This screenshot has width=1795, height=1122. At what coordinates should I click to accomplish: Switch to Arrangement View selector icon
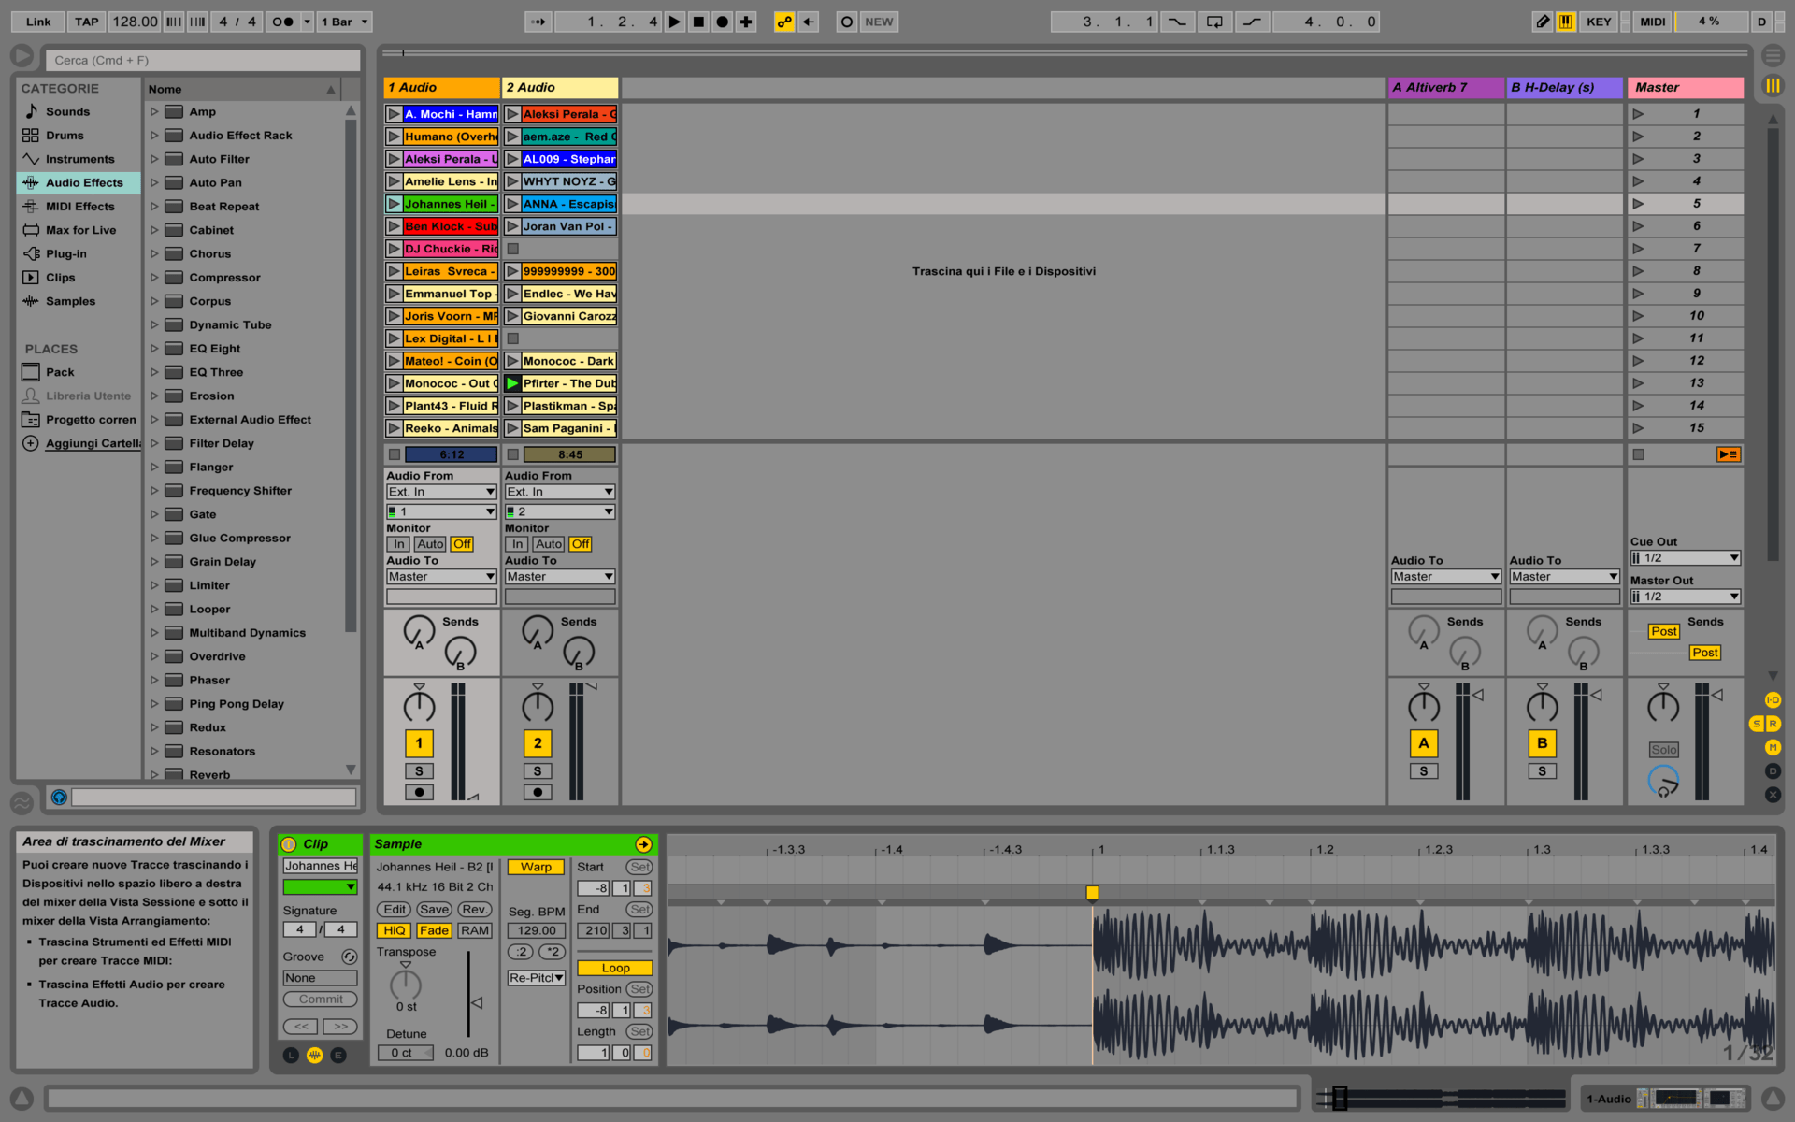[1773, 56]
